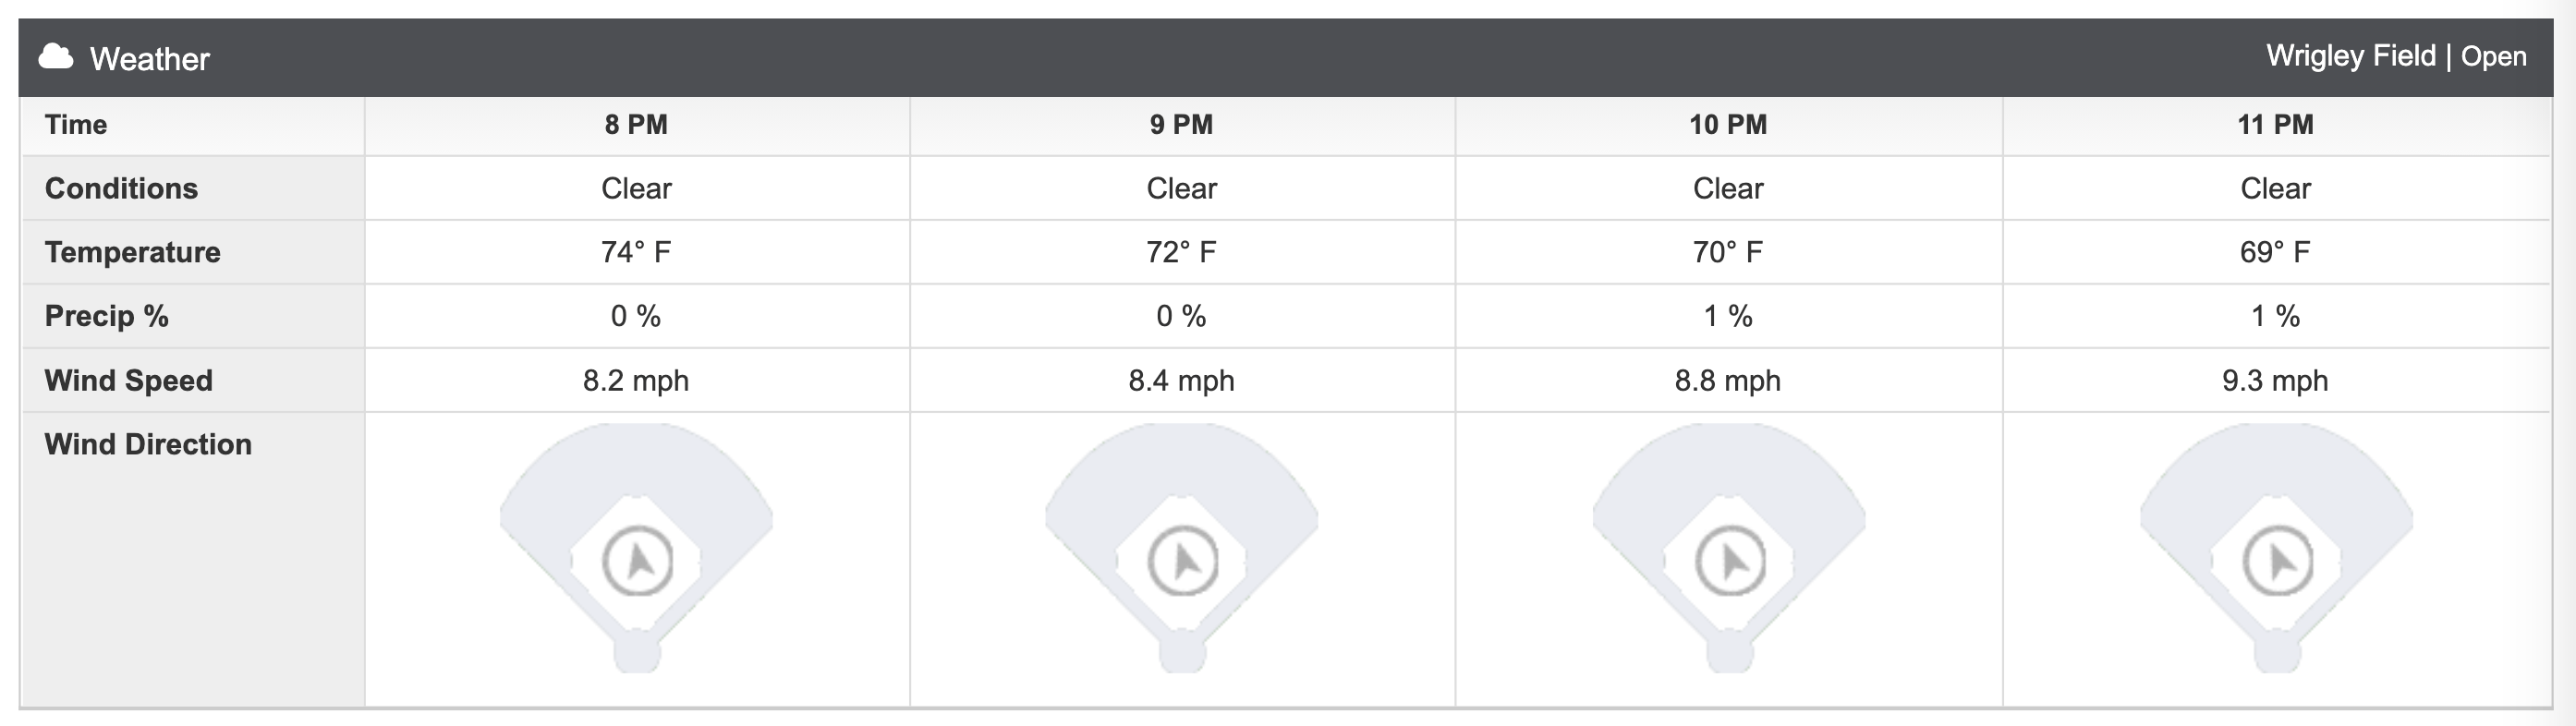Viewport: 2576px width, 726px height.
Task: Click the Wind Direction row label
Action: 148,444
